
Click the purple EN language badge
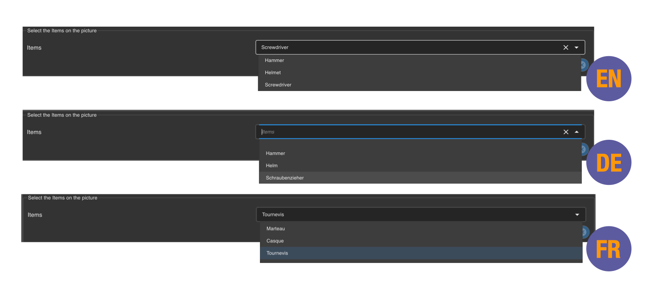tap(608, 79)
